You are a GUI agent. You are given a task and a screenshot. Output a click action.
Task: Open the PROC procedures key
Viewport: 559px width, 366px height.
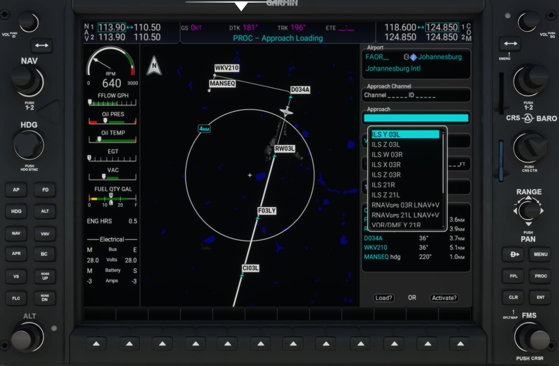click(541, 276)
